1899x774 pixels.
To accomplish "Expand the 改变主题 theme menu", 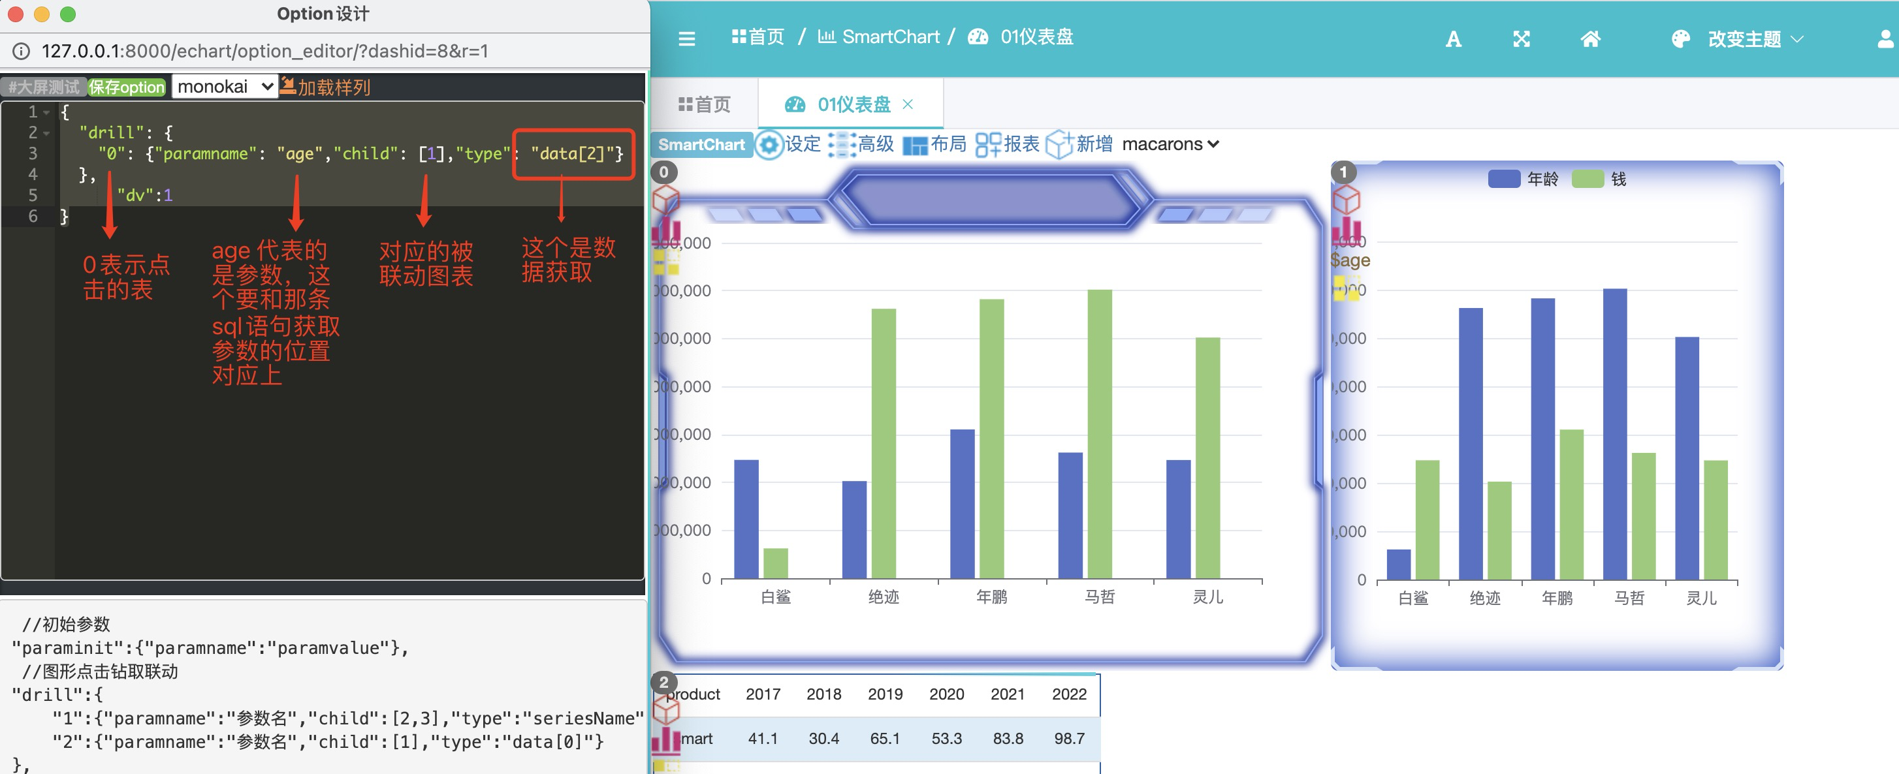I will click(x=1744, y=39).
